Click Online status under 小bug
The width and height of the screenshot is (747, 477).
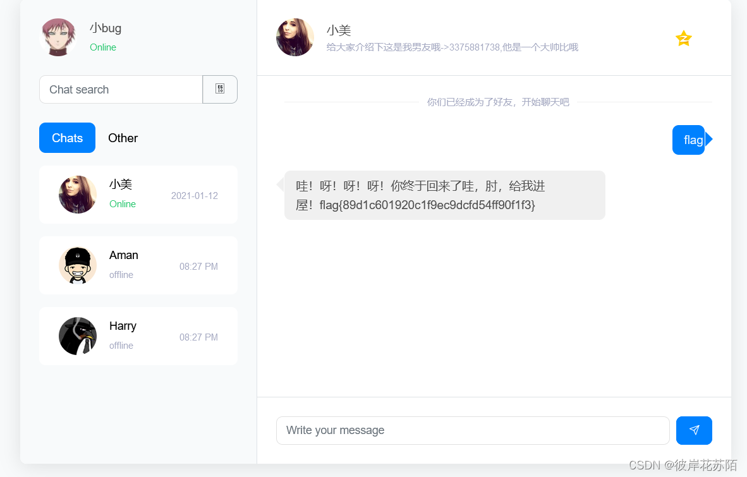point(103,47)
